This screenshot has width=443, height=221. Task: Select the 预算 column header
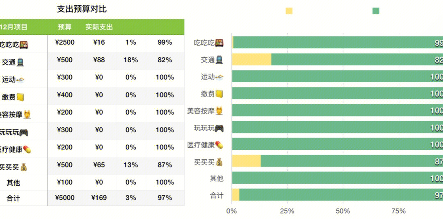[65, 27]
